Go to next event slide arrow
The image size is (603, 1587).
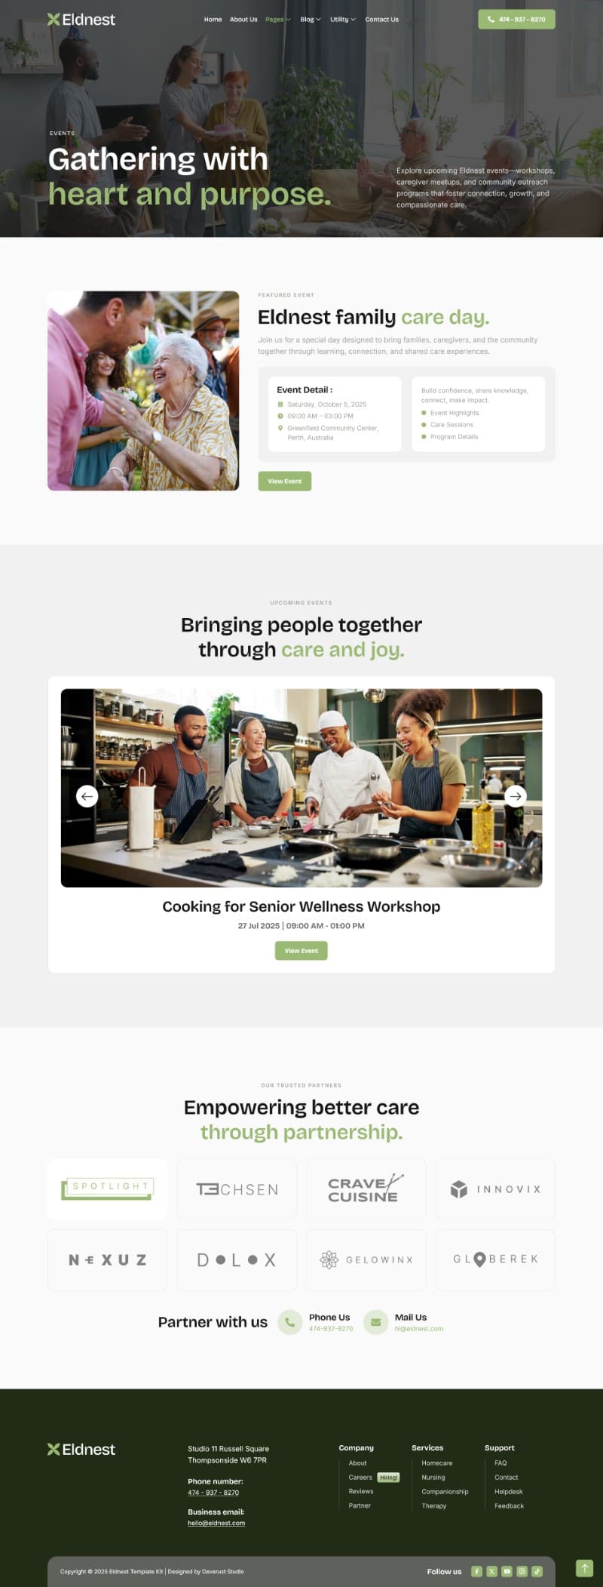(x=516, y=796)
